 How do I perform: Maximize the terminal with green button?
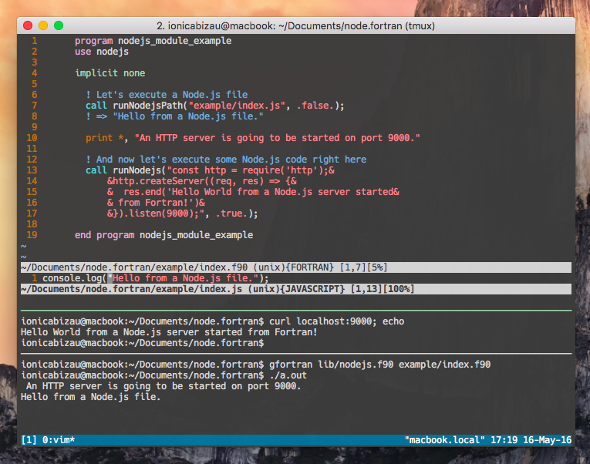pos(59,25)
